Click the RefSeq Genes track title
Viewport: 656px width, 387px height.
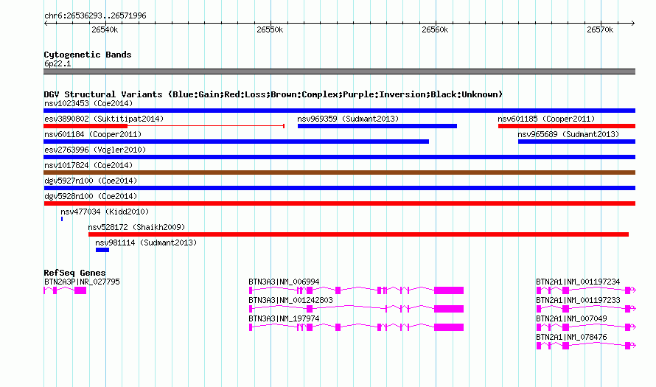74,273
